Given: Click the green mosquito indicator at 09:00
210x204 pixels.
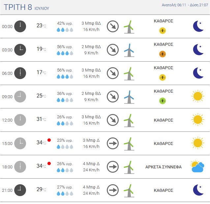Looking at the screenshot, I should tap(162, 101).
